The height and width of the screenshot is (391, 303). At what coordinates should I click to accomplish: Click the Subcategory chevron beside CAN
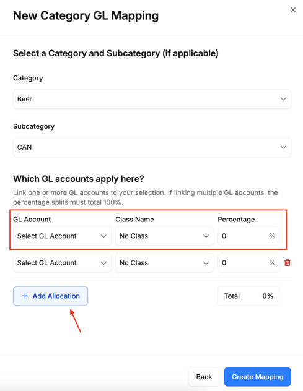coord(283,147)
